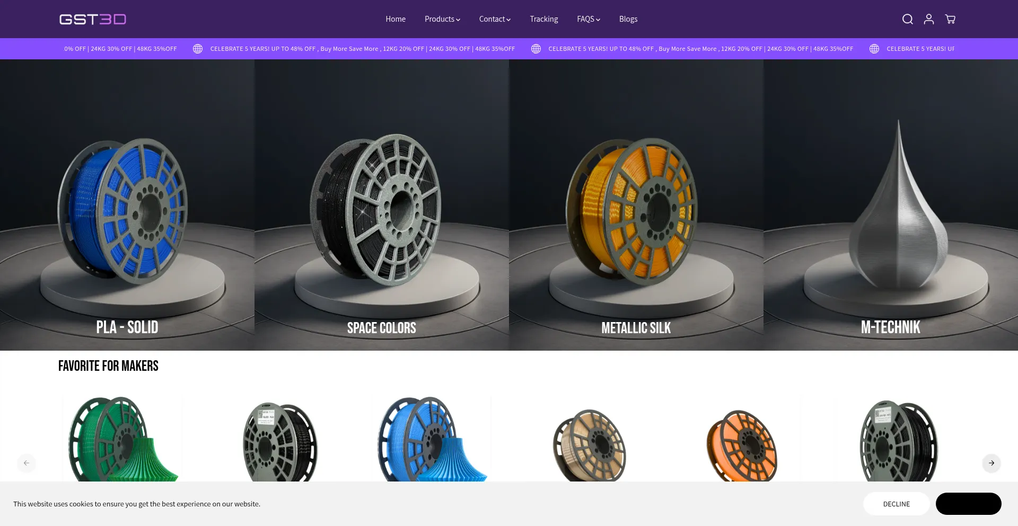Decline the cookies notice
1018x526 pixels.
896,504
